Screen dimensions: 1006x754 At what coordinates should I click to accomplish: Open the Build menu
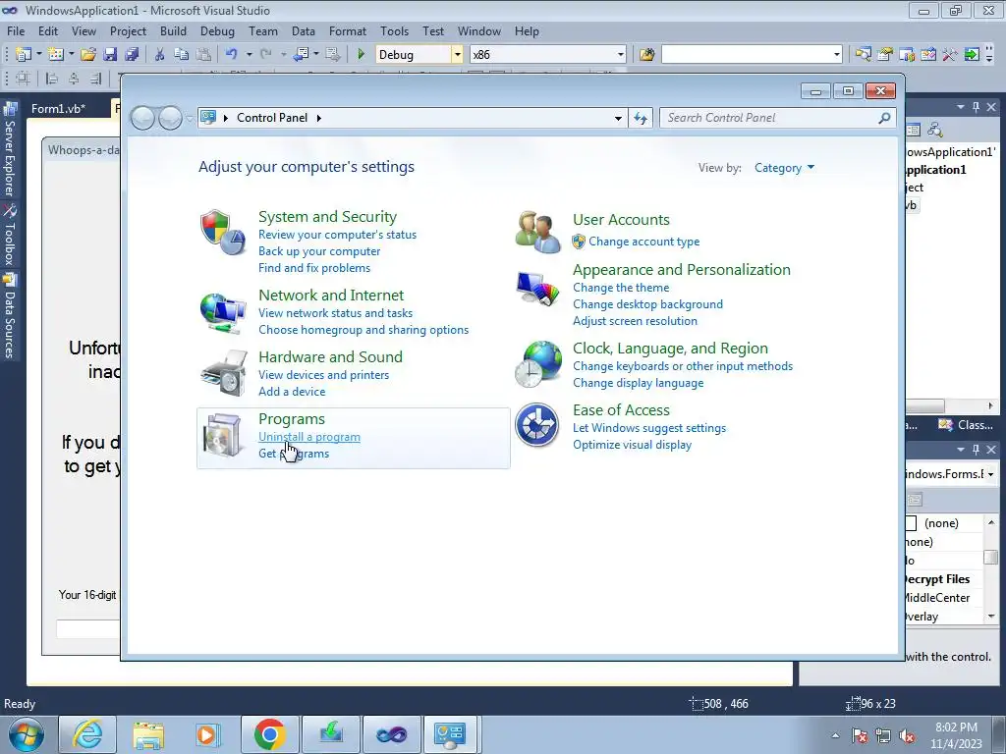[173, 31]
